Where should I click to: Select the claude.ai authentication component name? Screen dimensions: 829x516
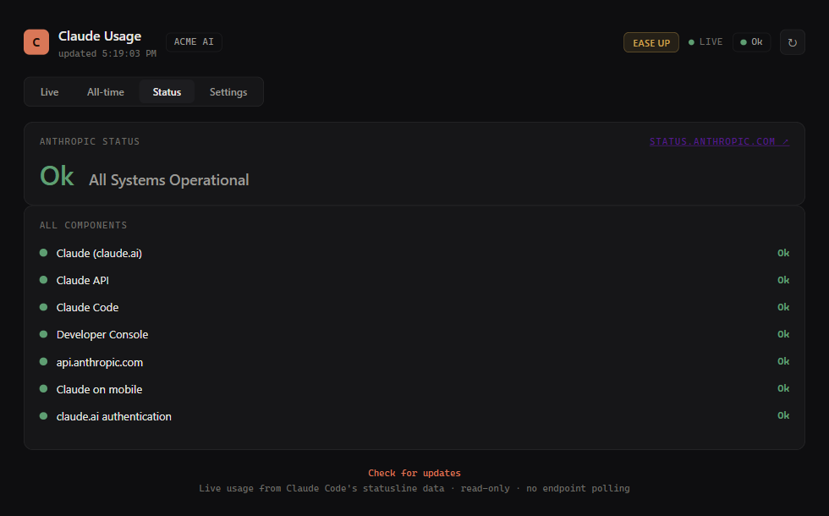click(x=113, y=416)
